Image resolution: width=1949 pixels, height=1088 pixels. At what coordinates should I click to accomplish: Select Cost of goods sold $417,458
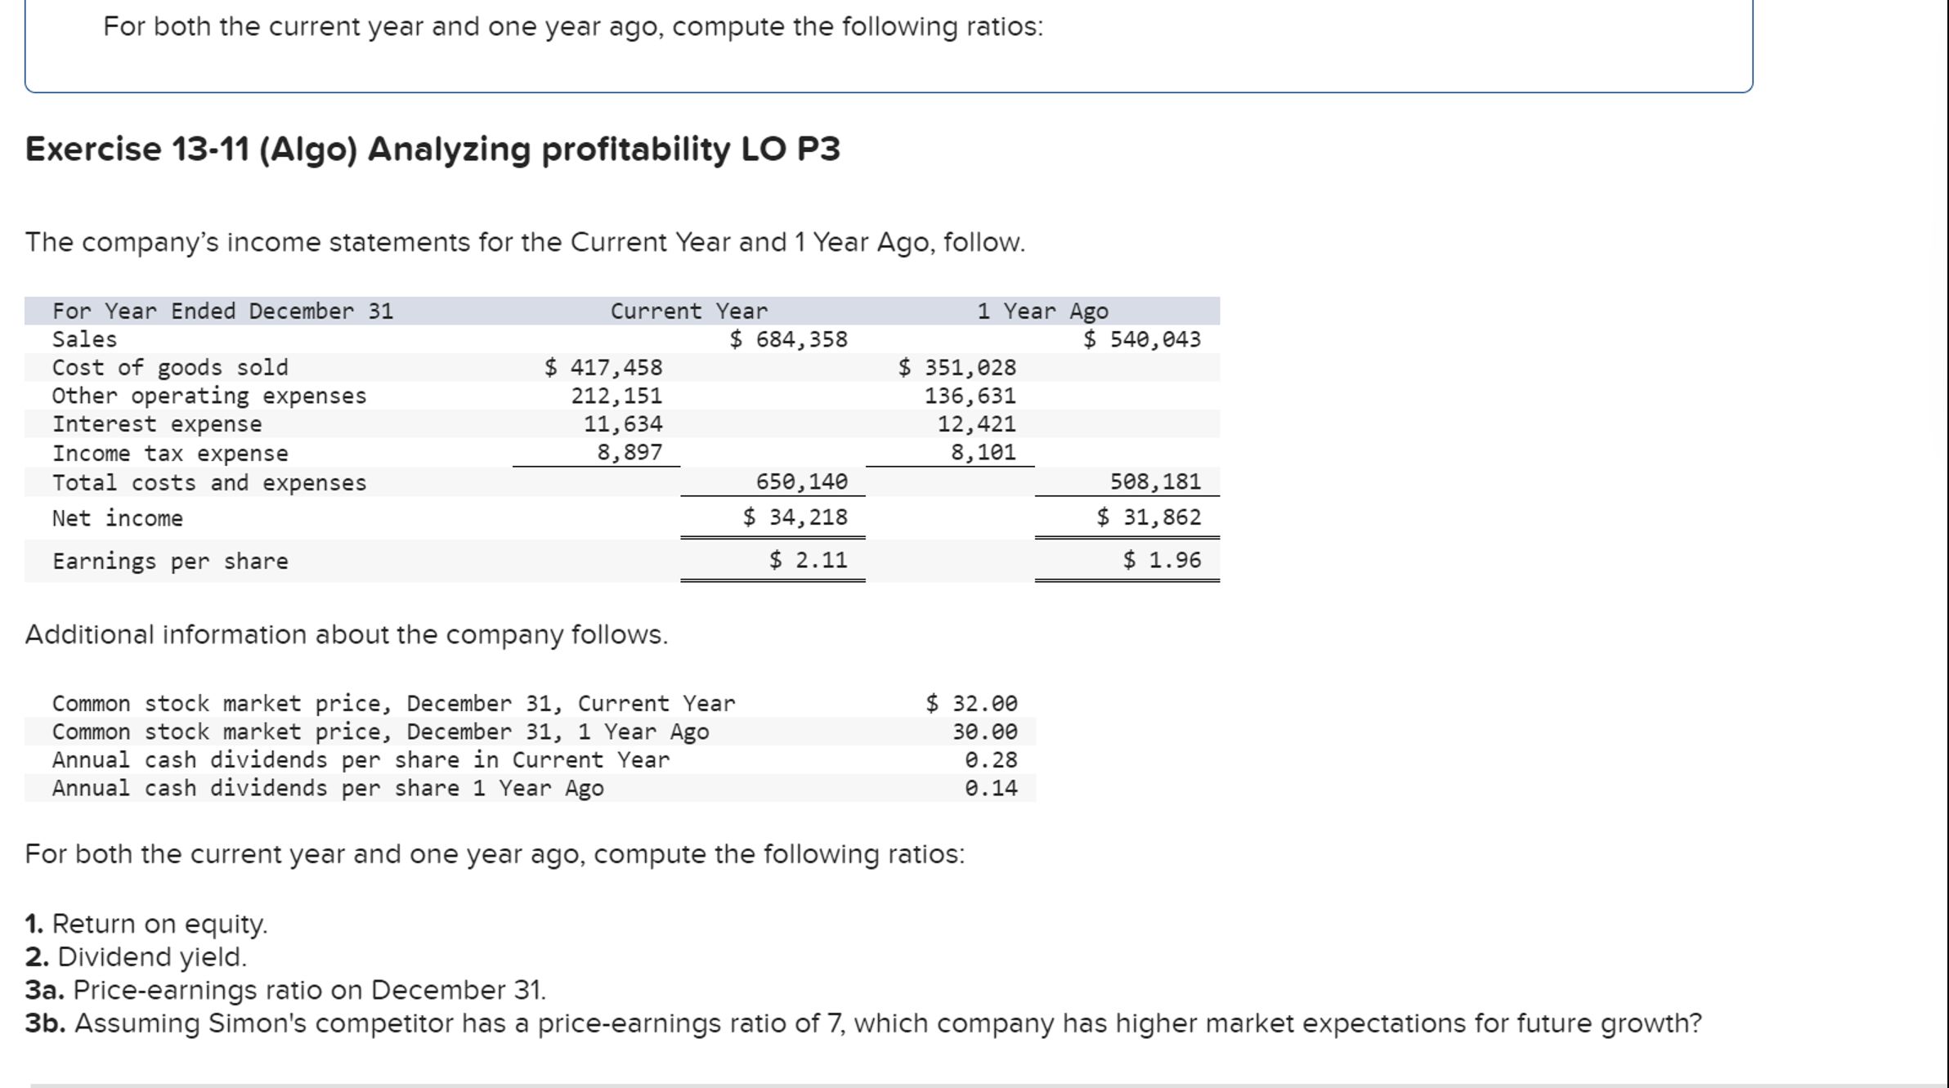[x=603, y=368]
